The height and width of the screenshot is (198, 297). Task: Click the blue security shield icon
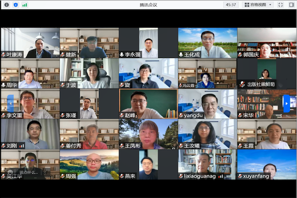(15, 4)
